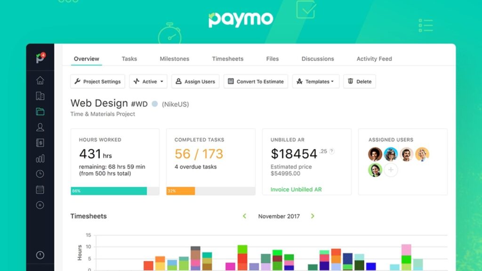Click the #WD project code
The image size is (482, 271).
click(139, 104)
